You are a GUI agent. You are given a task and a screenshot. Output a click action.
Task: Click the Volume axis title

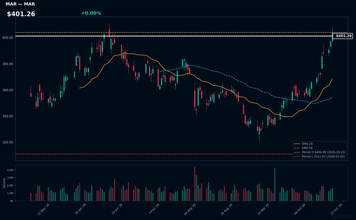(x=4, y=183)
